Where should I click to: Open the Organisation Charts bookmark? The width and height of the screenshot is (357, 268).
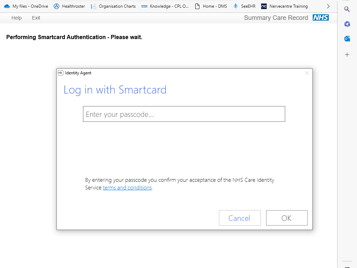click(113, 6)
